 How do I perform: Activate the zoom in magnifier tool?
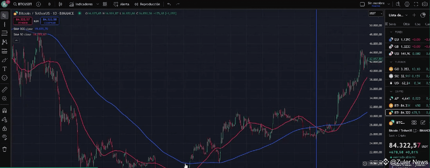[4, 98]
